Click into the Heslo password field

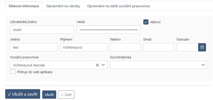[x=109, y=29]
